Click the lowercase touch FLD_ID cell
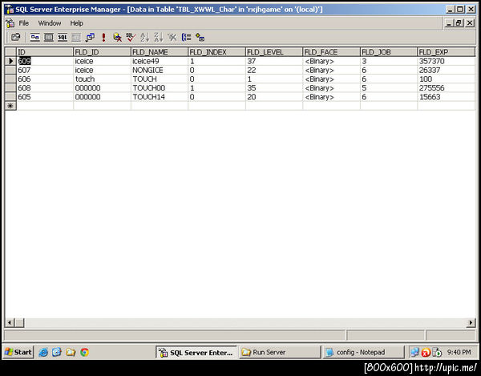The width and height of the screenshot is (481, 376). tap(102, 79)
